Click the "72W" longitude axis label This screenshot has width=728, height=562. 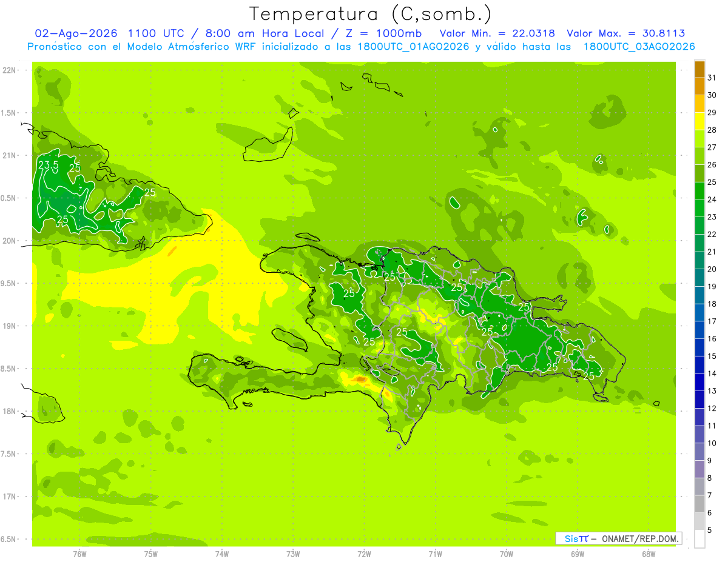[x=364, y=554]
